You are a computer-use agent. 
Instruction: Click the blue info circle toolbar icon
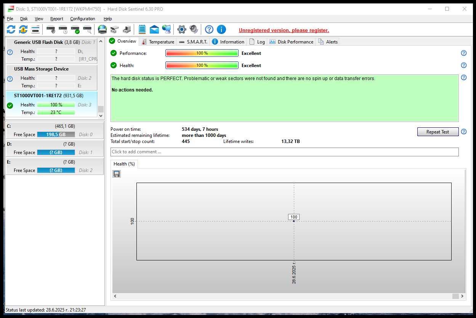coord(221,29)
